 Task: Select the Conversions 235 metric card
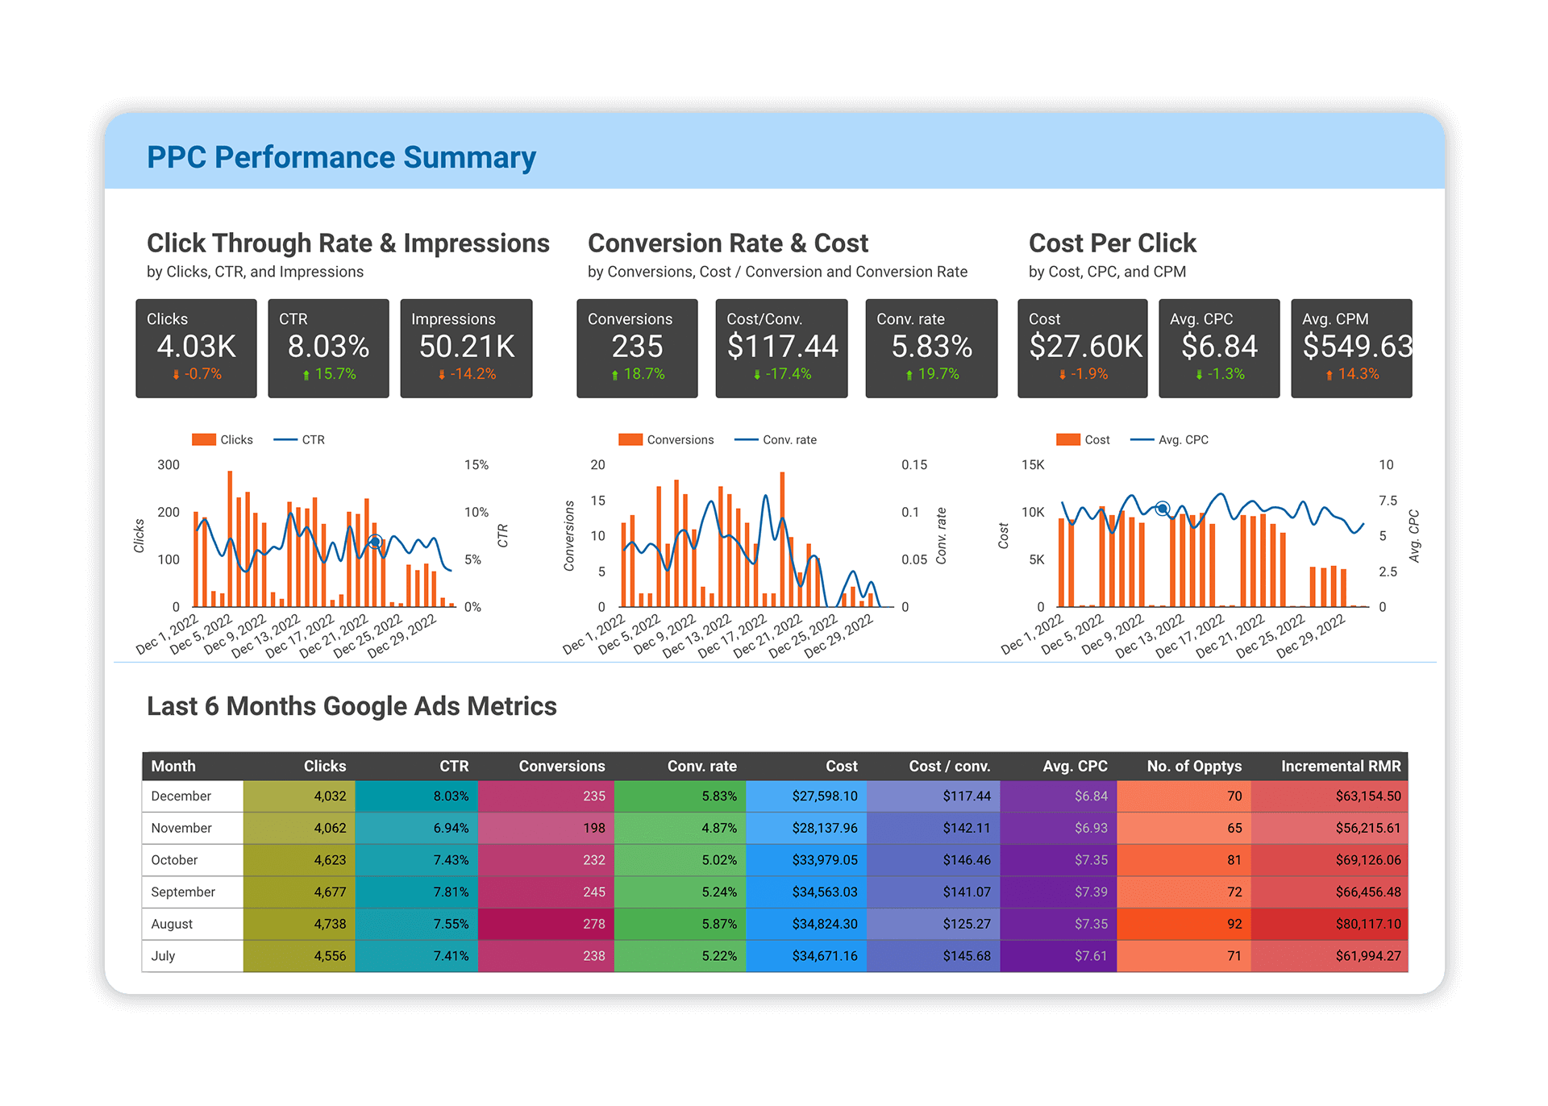(636, 347)
